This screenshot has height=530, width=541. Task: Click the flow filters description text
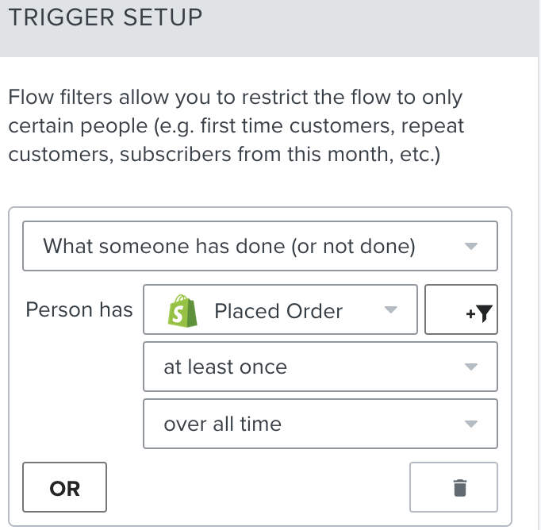tap(236, 125)
